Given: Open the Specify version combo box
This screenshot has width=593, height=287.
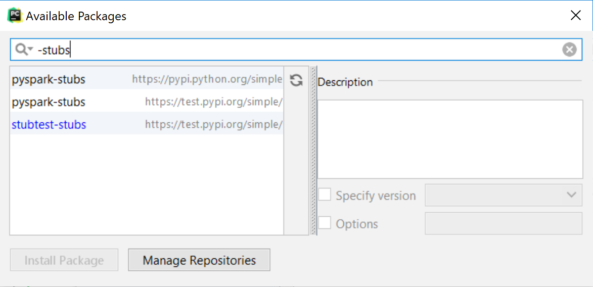Looking at the screenshot, I should pyautogui.click(x=504, y=195).
